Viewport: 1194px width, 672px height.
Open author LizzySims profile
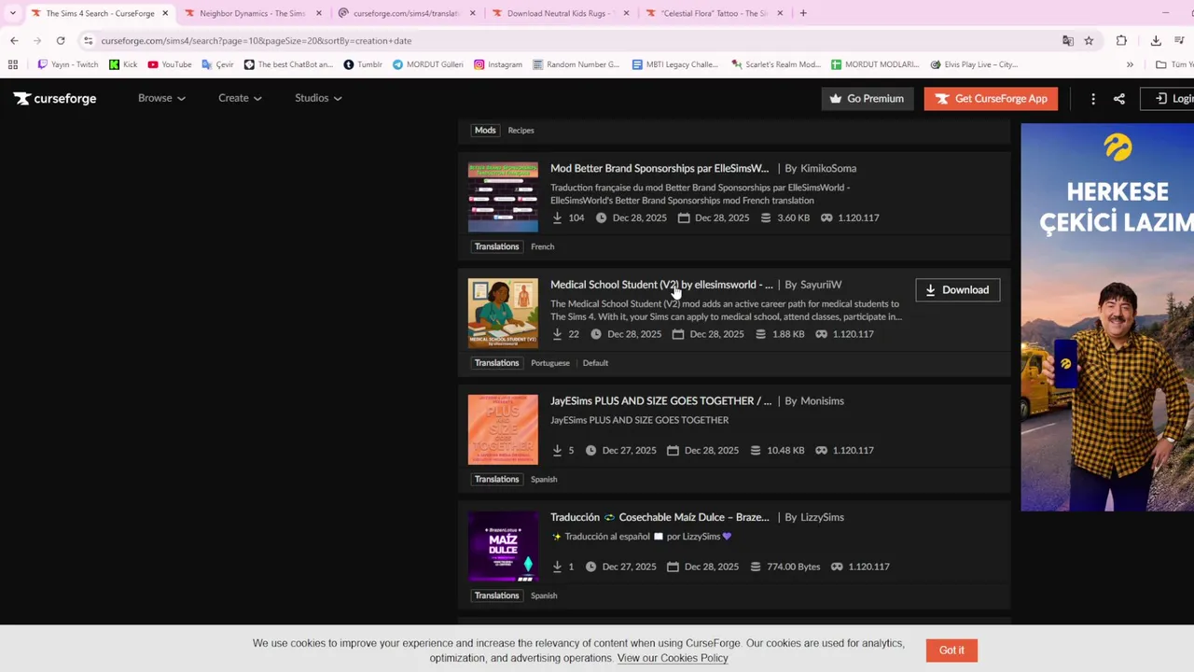coord(822,517)
